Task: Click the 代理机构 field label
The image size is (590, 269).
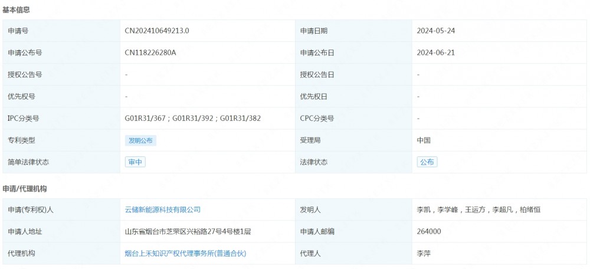Action: (21, 253)
